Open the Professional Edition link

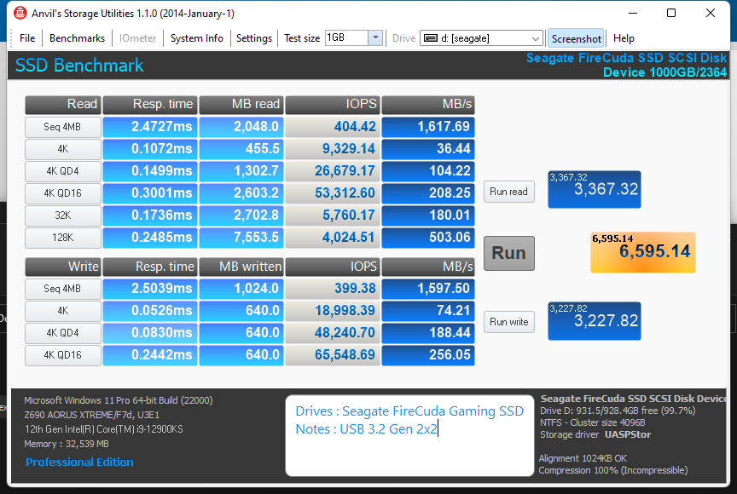(x=79, y=462)
